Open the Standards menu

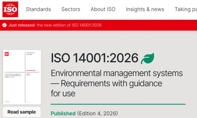coord(39,9)
